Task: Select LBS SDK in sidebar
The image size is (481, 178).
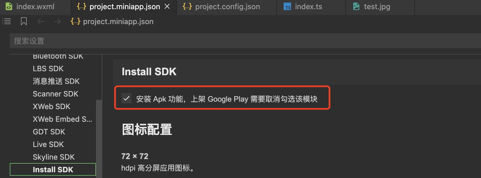Action: coord(48,69)
